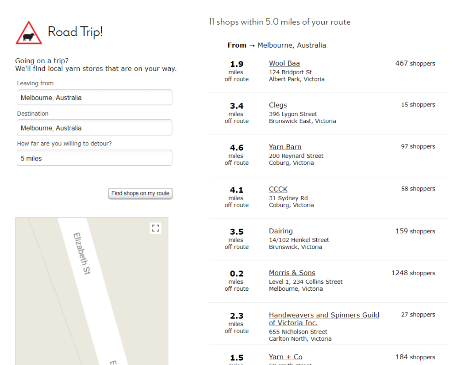Click the Leaving from input field
This screenshot has width=453, height=365.
pos(94,98)
